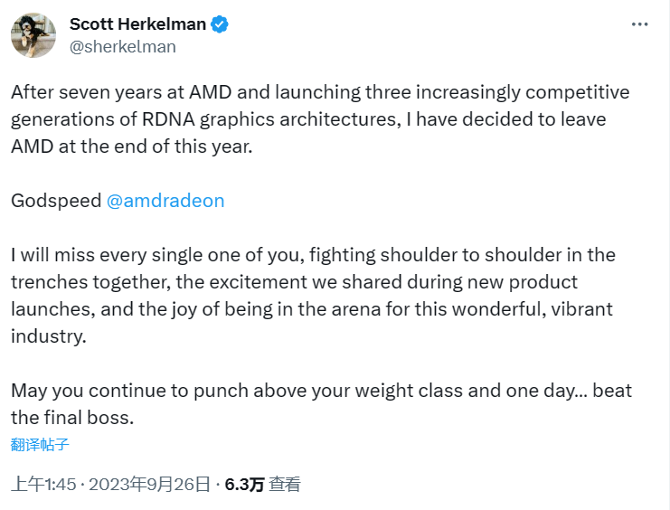Follow the @amdradeon mention link
Viewport: 670px width, 510px height.
pos(165,201)
